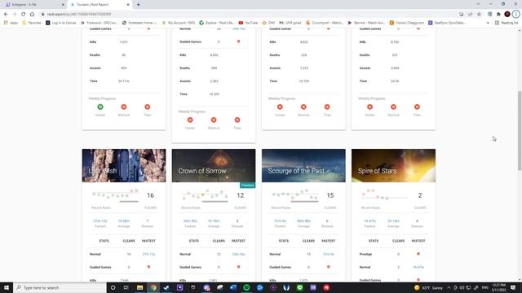Show hidden system tray icons

(449, 287)
